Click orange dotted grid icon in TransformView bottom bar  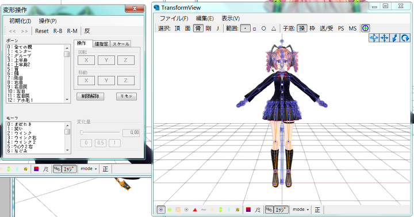pyautogui.click(x=178, y=210)
